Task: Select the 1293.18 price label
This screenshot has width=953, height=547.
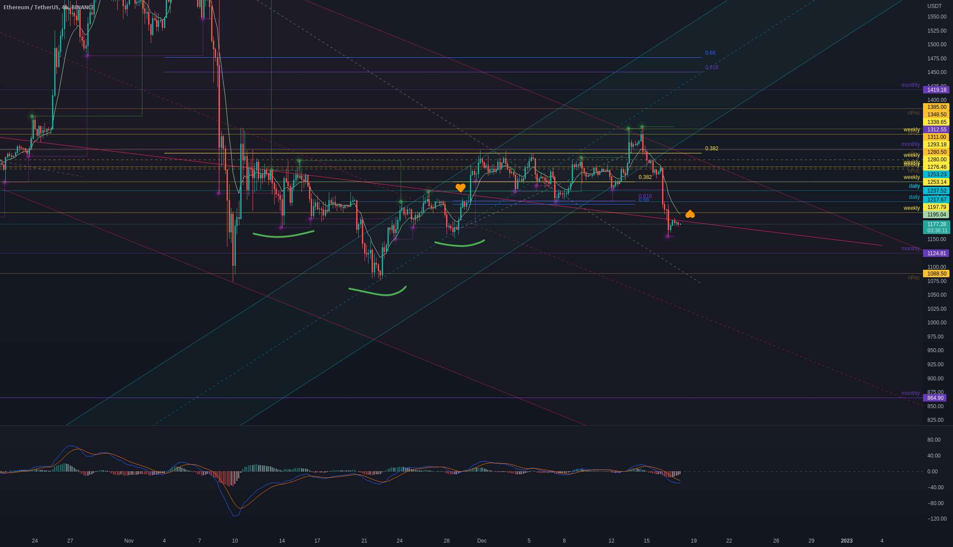Action: (936, 145)
